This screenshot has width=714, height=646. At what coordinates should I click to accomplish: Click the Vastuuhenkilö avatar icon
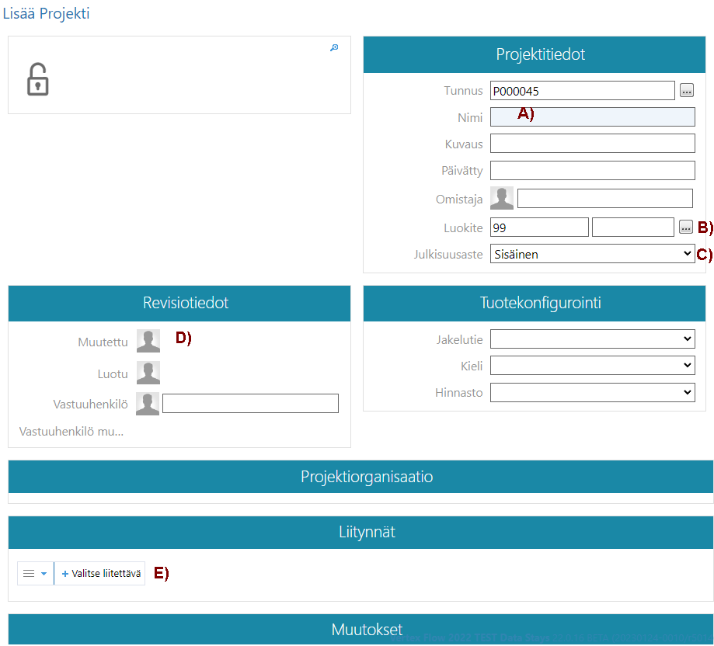click(148, 404)
